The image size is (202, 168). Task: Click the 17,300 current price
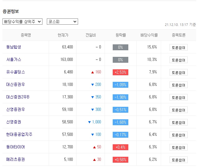[68, 97]
